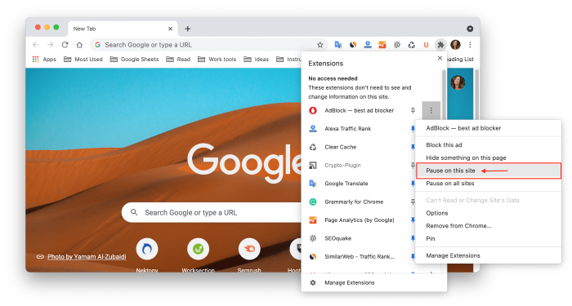
Task: Choose Manage Extensions in the context menu
Action: click(488, 255)
